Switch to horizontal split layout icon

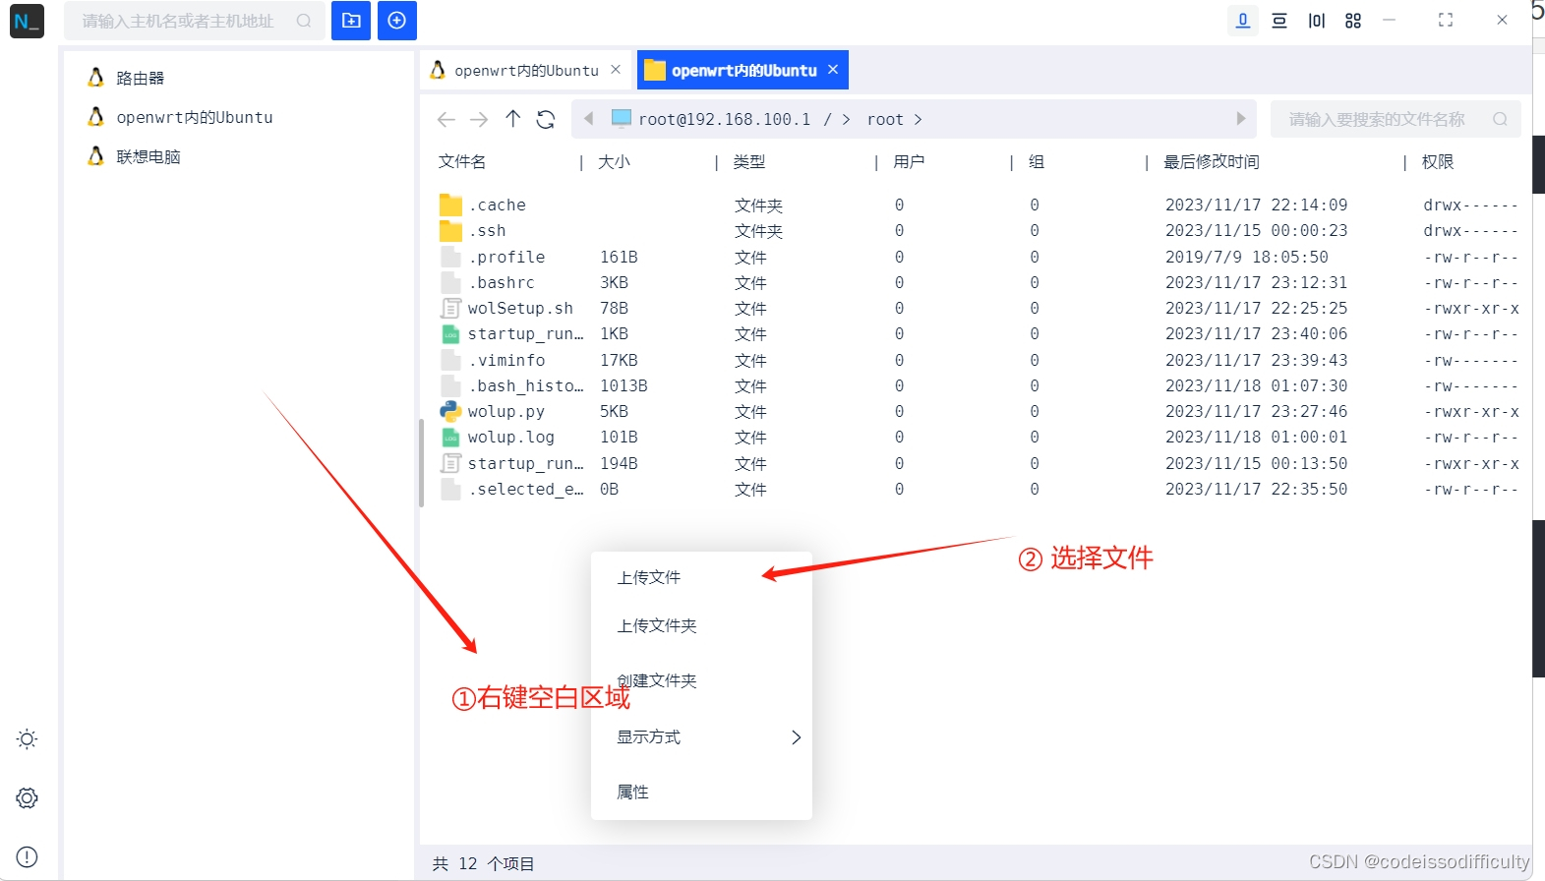tap(1279, 21)
